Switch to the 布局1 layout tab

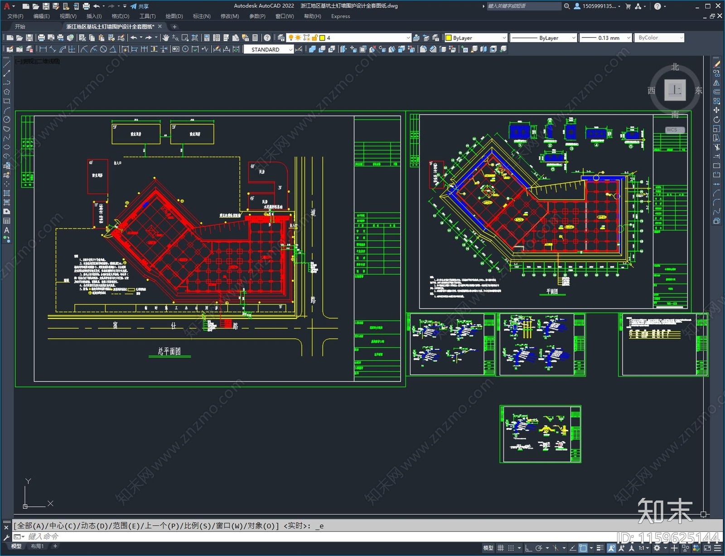37,546
